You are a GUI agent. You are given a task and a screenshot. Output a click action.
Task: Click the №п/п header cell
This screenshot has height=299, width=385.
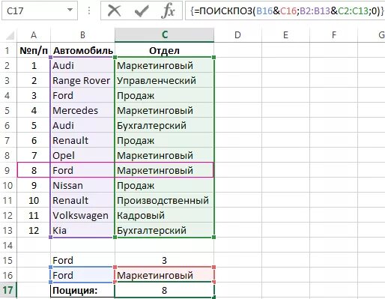(34, 51)
